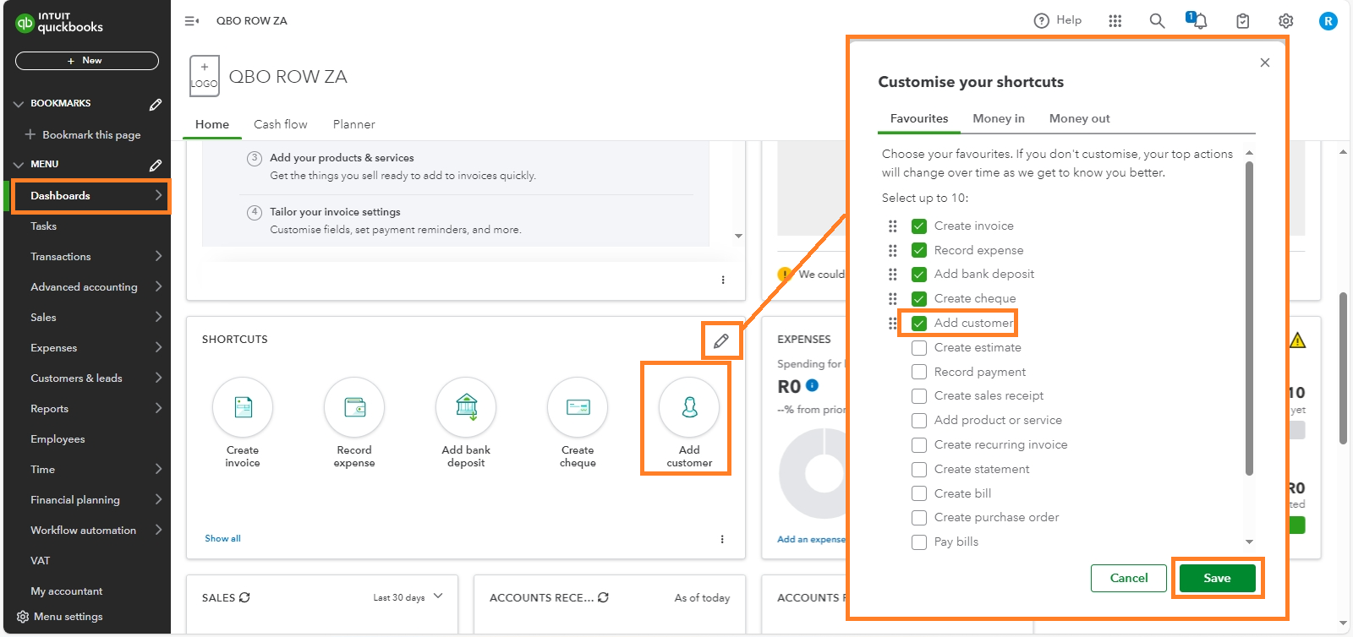Expand the Expenses submenu arrow

(158, 347)
